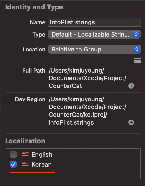The width and height of the screenshot is (145, 186).
Task: Click the folder icon to choose file location
Action: [138, 60]
